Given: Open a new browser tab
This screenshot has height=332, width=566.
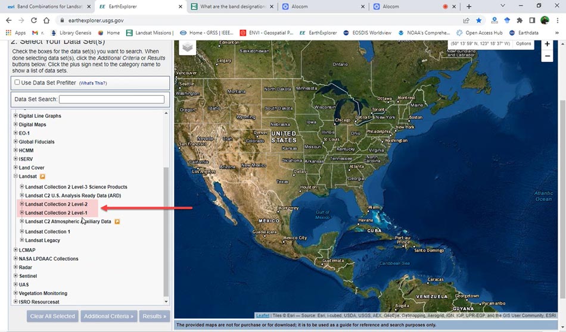Looking at the screenshot, I should 469,7.
